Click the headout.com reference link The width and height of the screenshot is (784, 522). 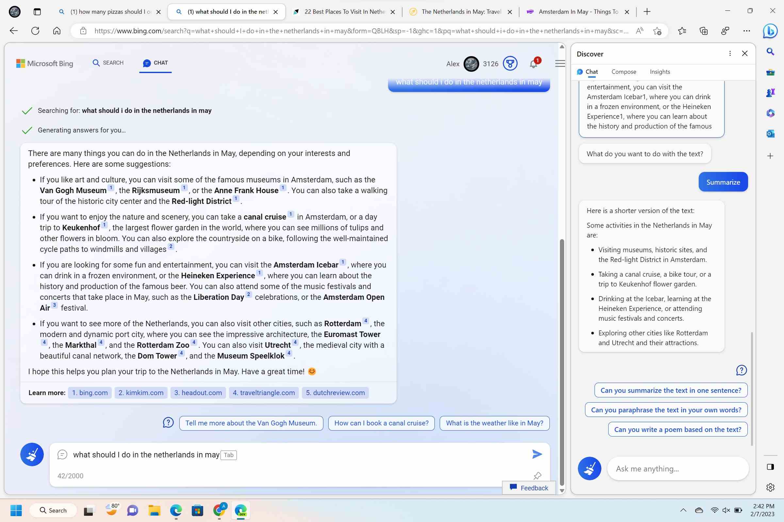click(198, 392)
